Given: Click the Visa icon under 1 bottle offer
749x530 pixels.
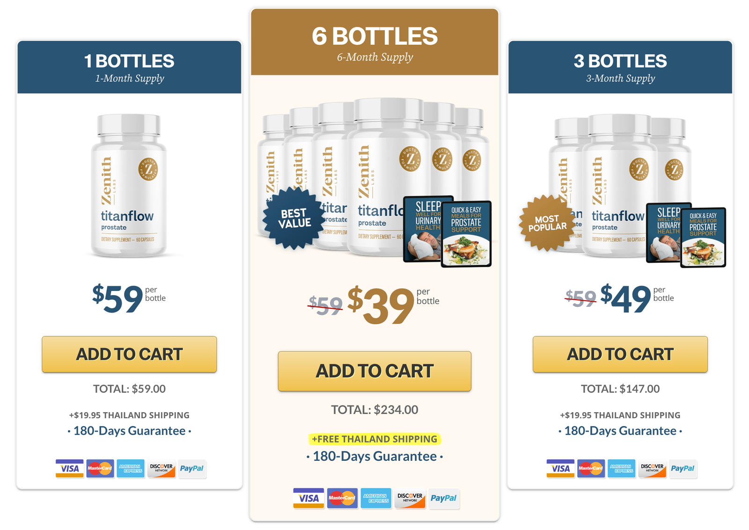Looking at the screenshot, I should (x=70, y=468).
